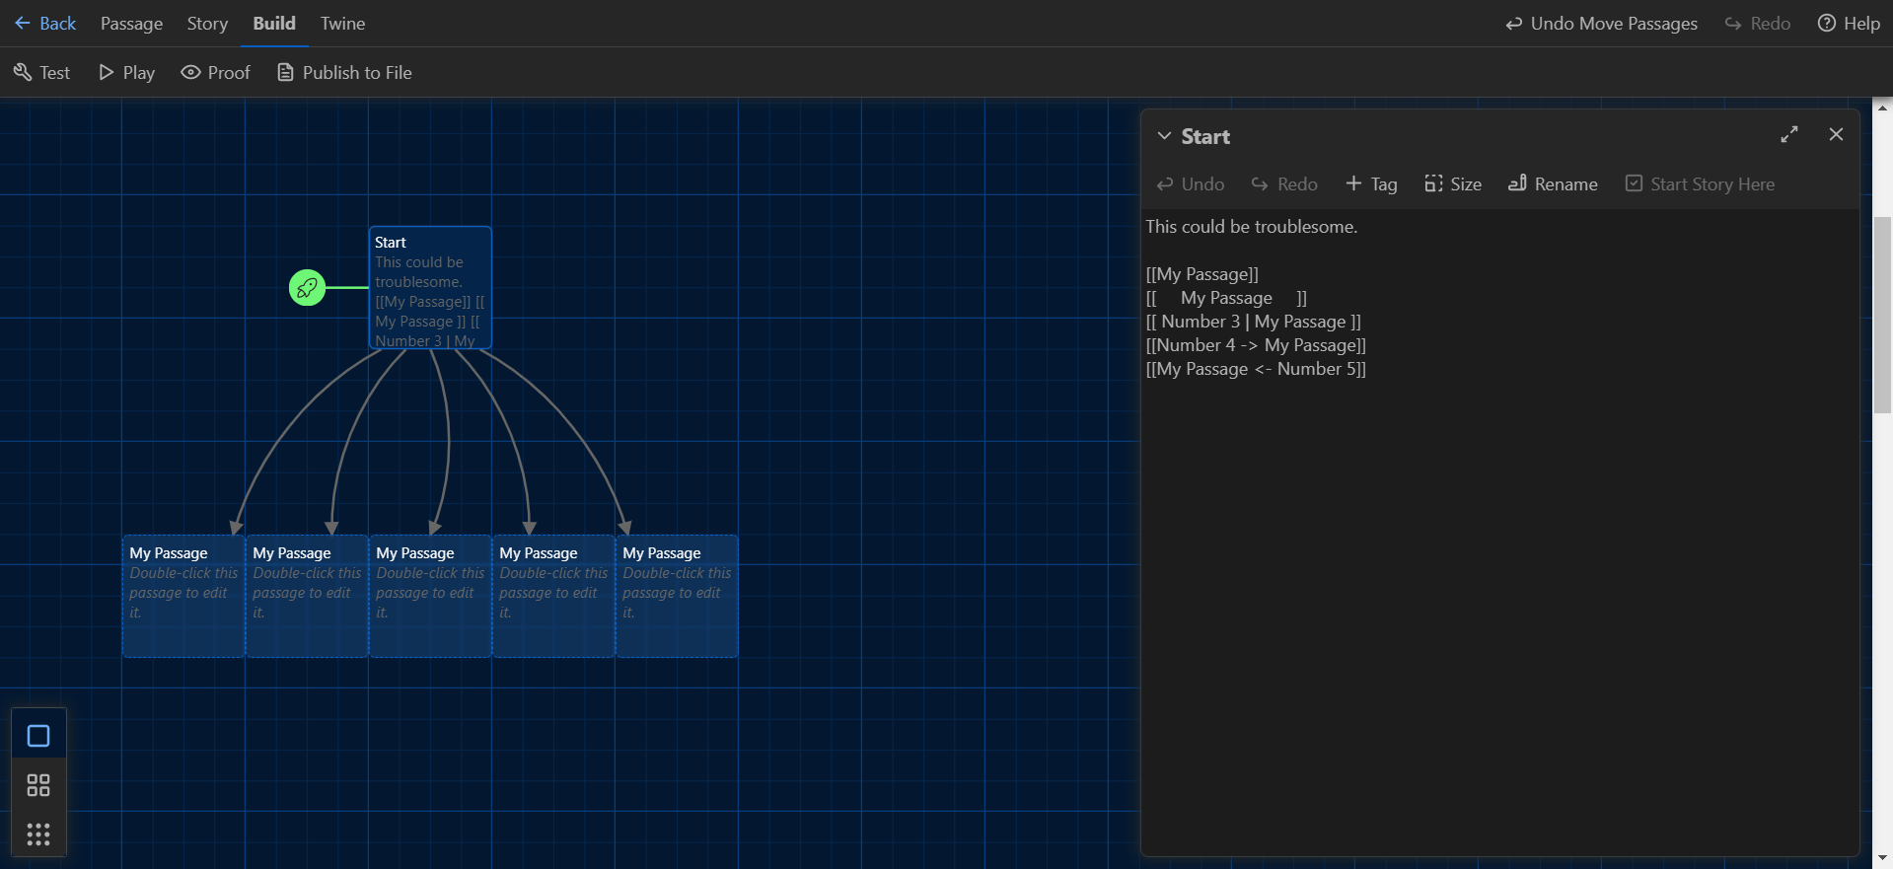Open the Twine tab
1893x869 pixels.
(x=342, y=23)
